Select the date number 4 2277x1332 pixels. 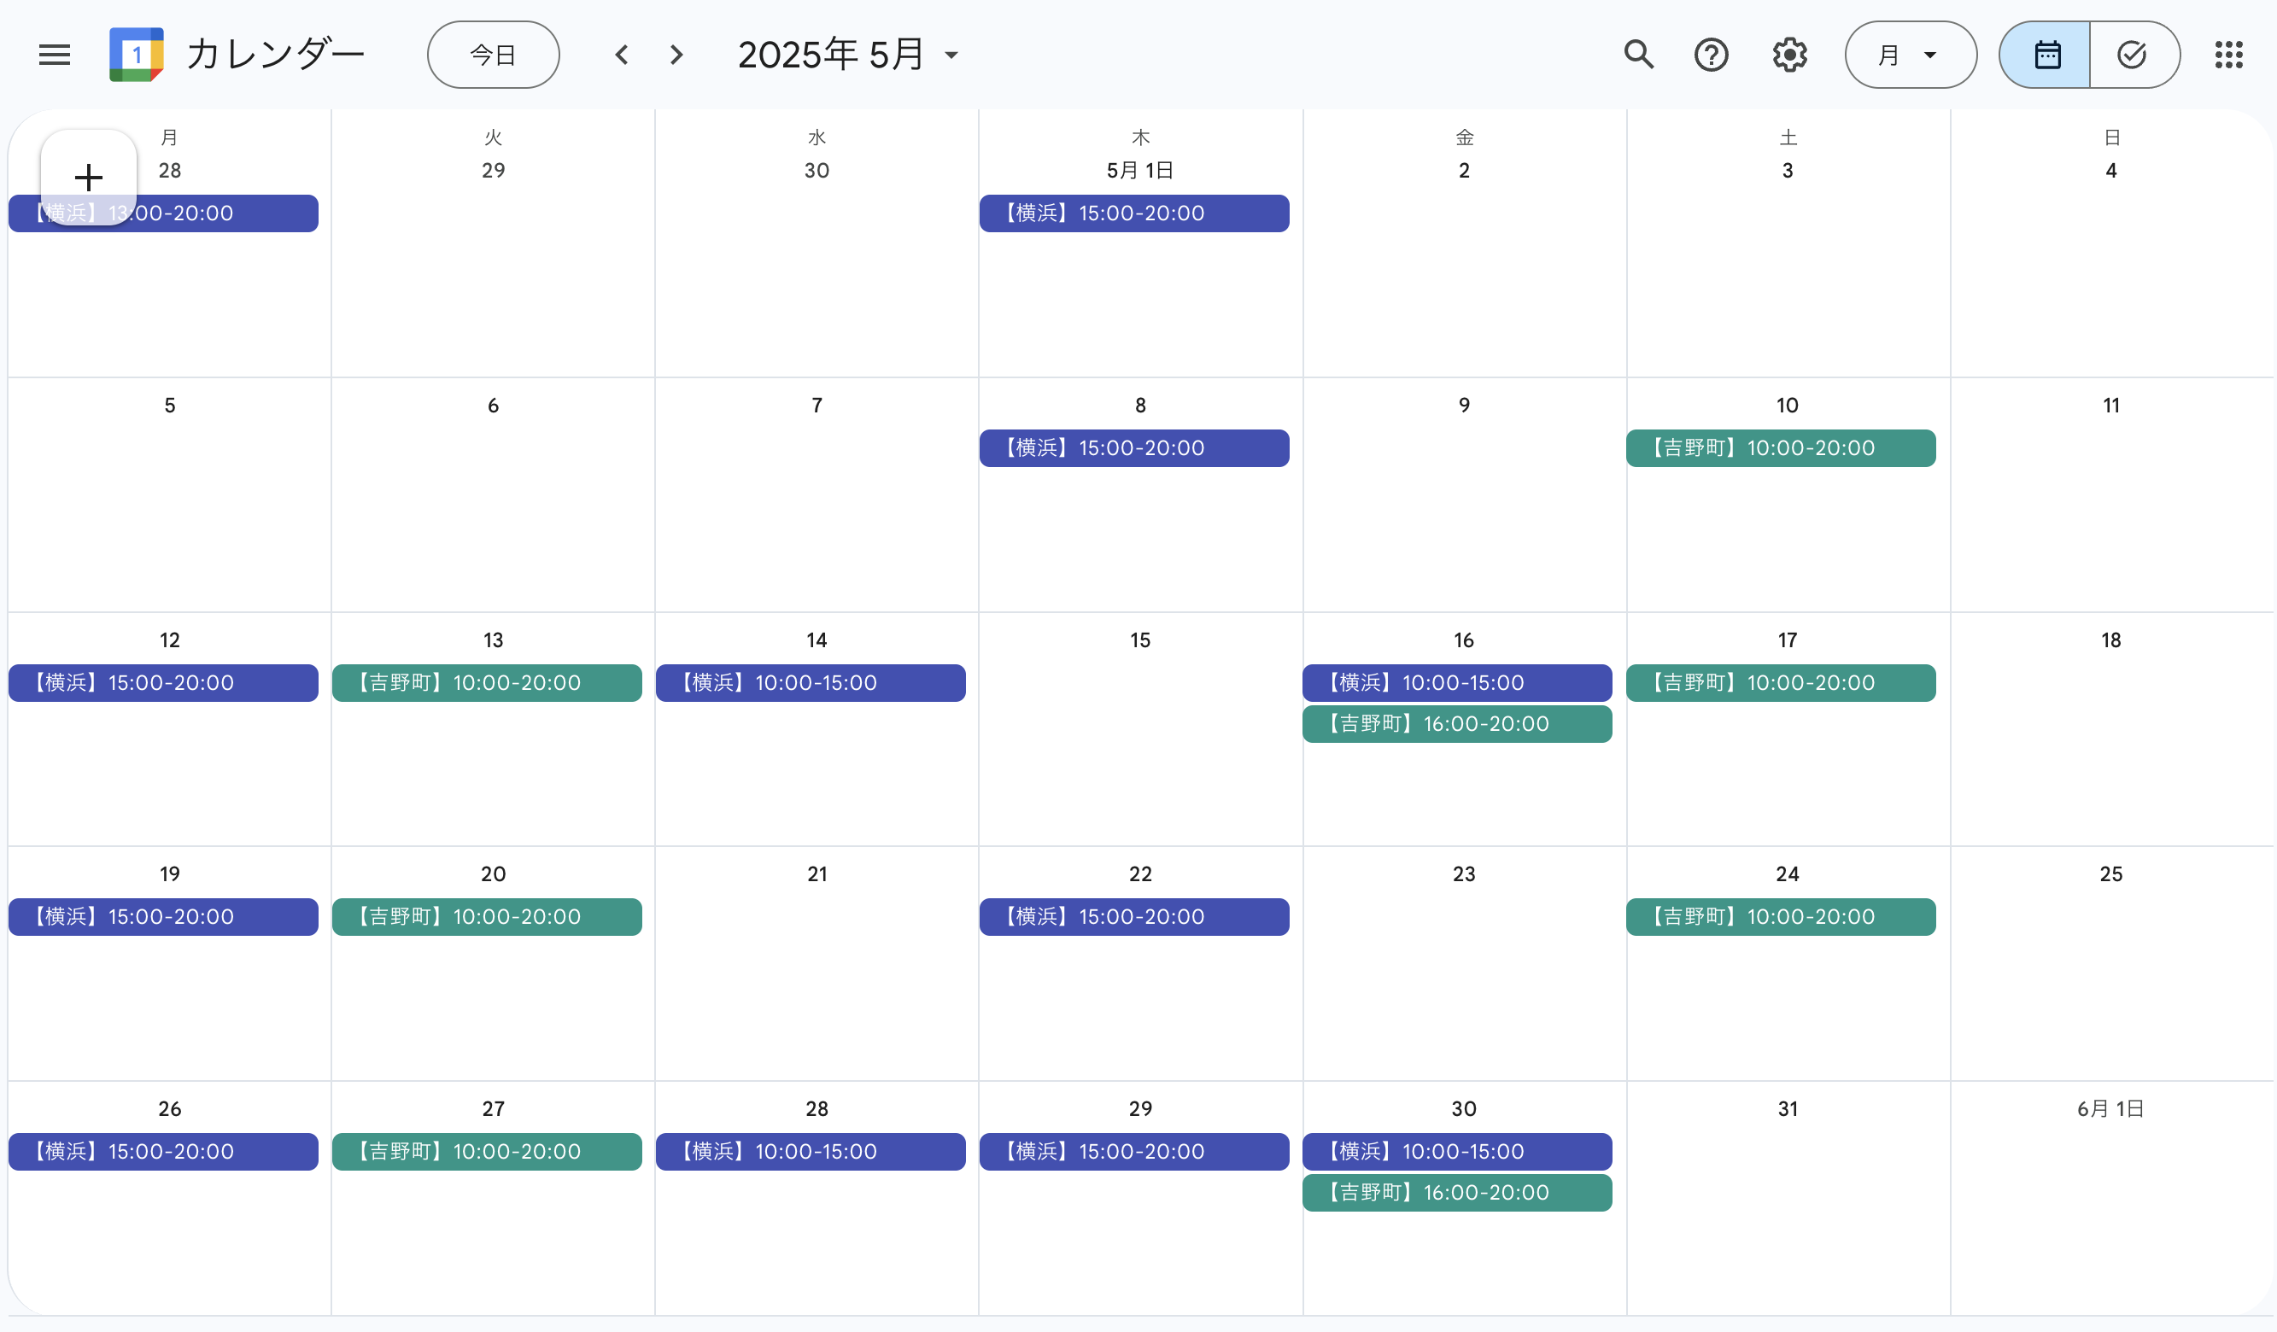click(2110, 171)
